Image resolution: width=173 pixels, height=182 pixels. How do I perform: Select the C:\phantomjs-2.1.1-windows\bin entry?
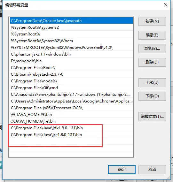coord(72,54)
